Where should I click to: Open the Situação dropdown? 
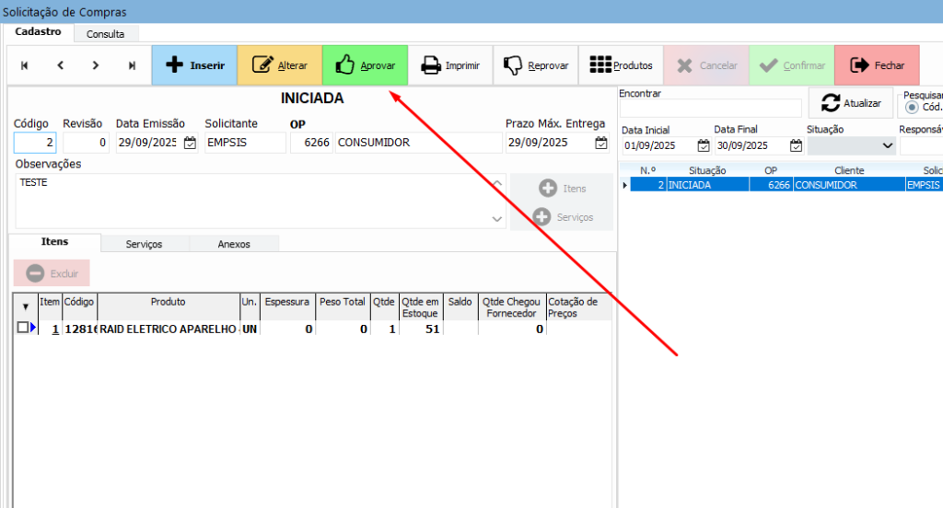pos(888,145)
